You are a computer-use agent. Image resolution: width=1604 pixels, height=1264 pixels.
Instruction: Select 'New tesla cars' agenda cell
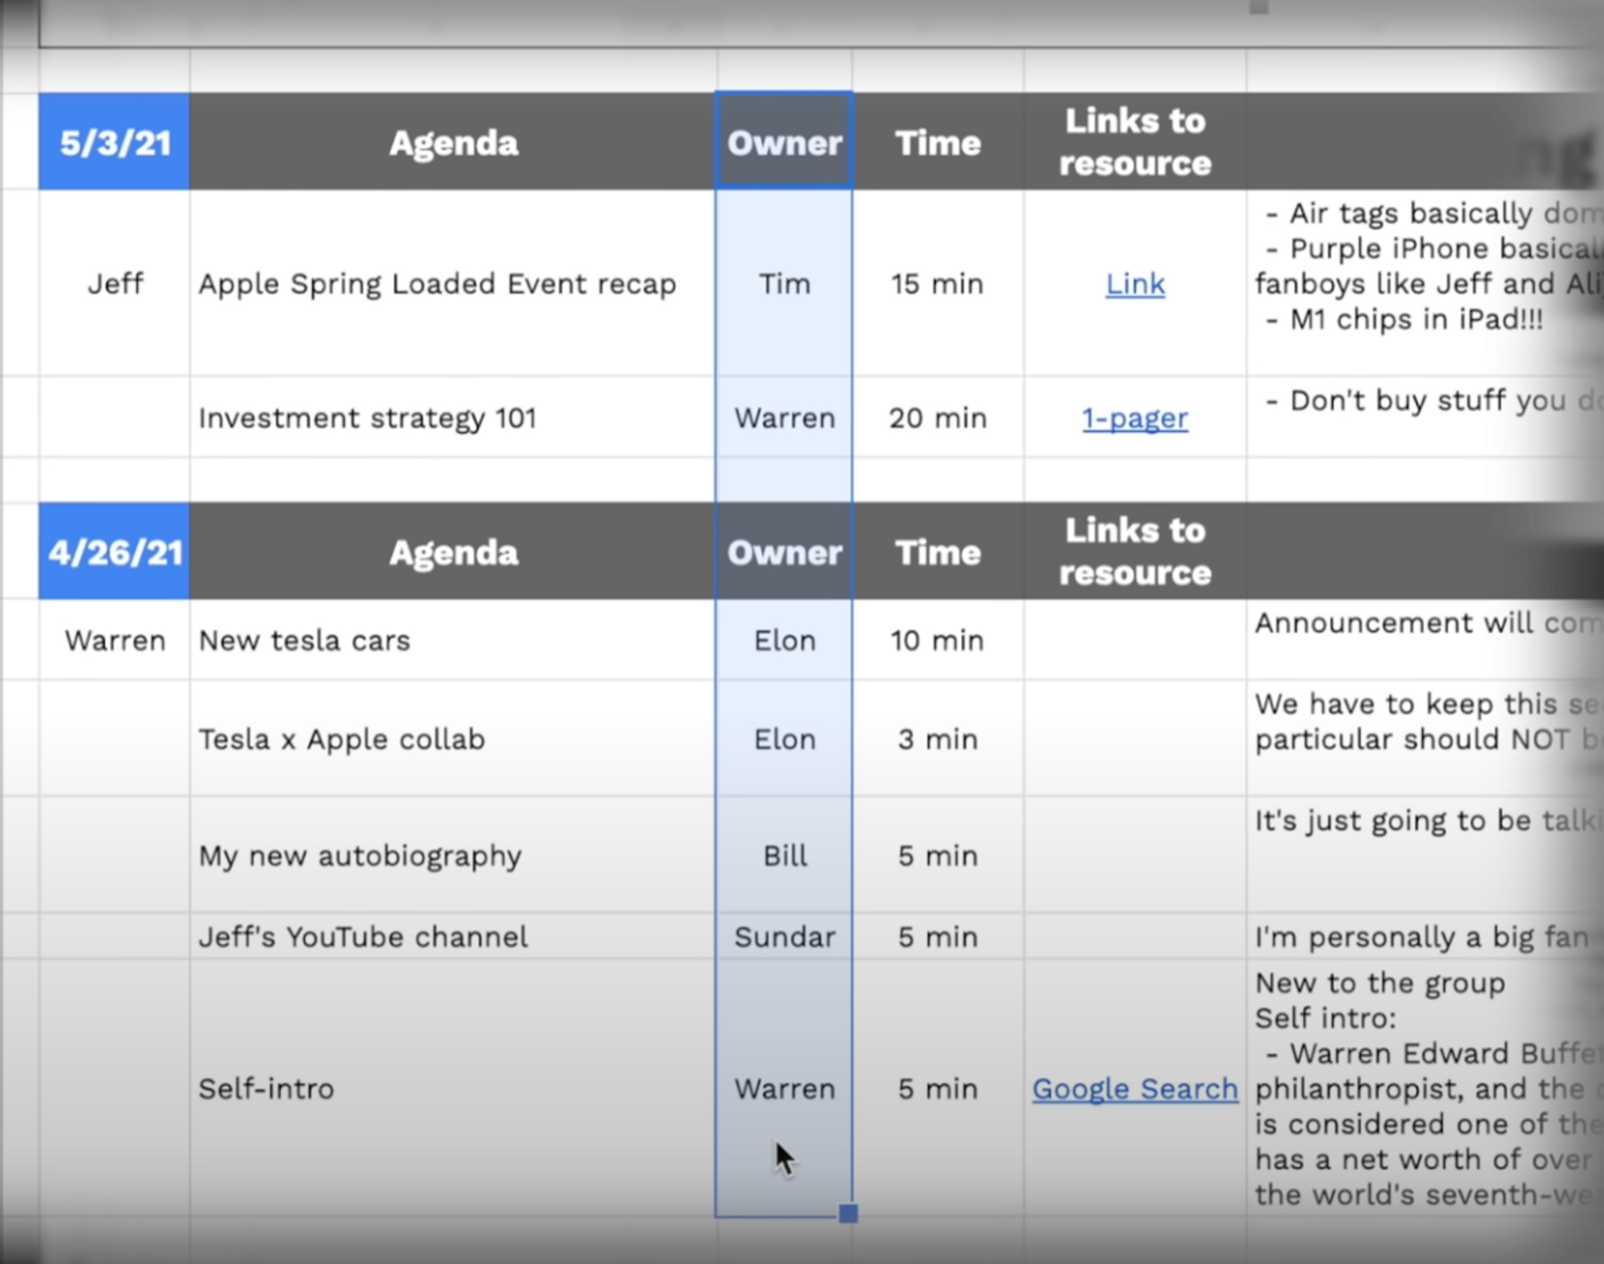[x=453, y=640]
